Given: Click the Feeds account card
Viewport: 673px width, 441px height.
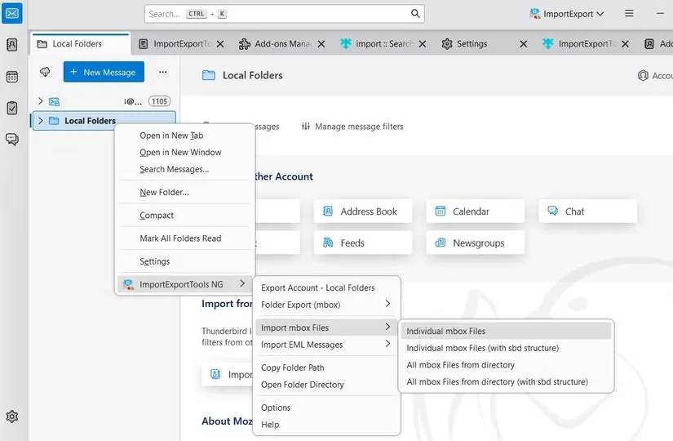Looking at the screenshot, I should coord(363,243).
